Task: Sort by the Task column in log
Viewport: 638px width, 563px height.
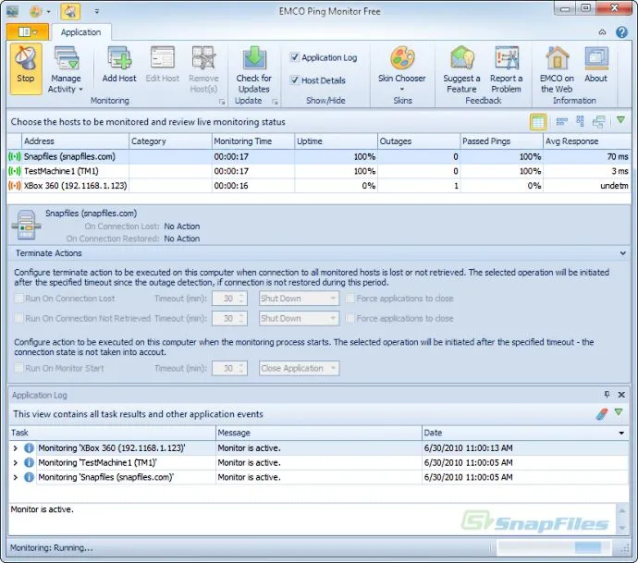Action: 112,433
